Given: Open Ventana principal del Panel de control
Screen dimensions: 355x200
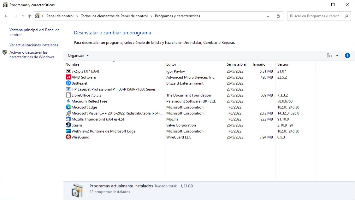Looking at the screenshot, I should (34, 32).
